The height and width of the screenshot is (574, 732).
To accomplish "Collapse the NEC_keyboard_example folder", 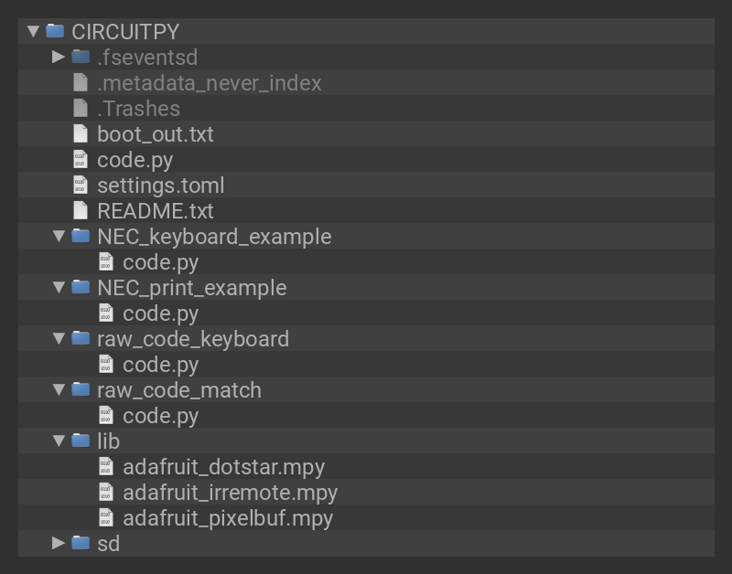I will pyautogui.click(x=59, y=236).
